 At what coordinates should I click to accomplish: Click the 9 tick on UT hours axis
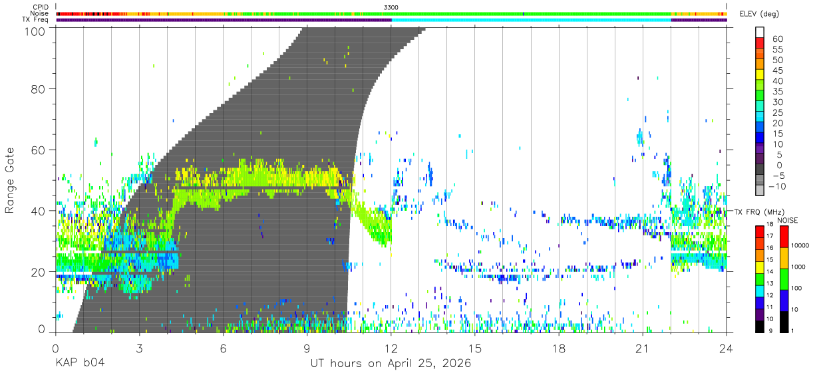[x=307, y=348]
